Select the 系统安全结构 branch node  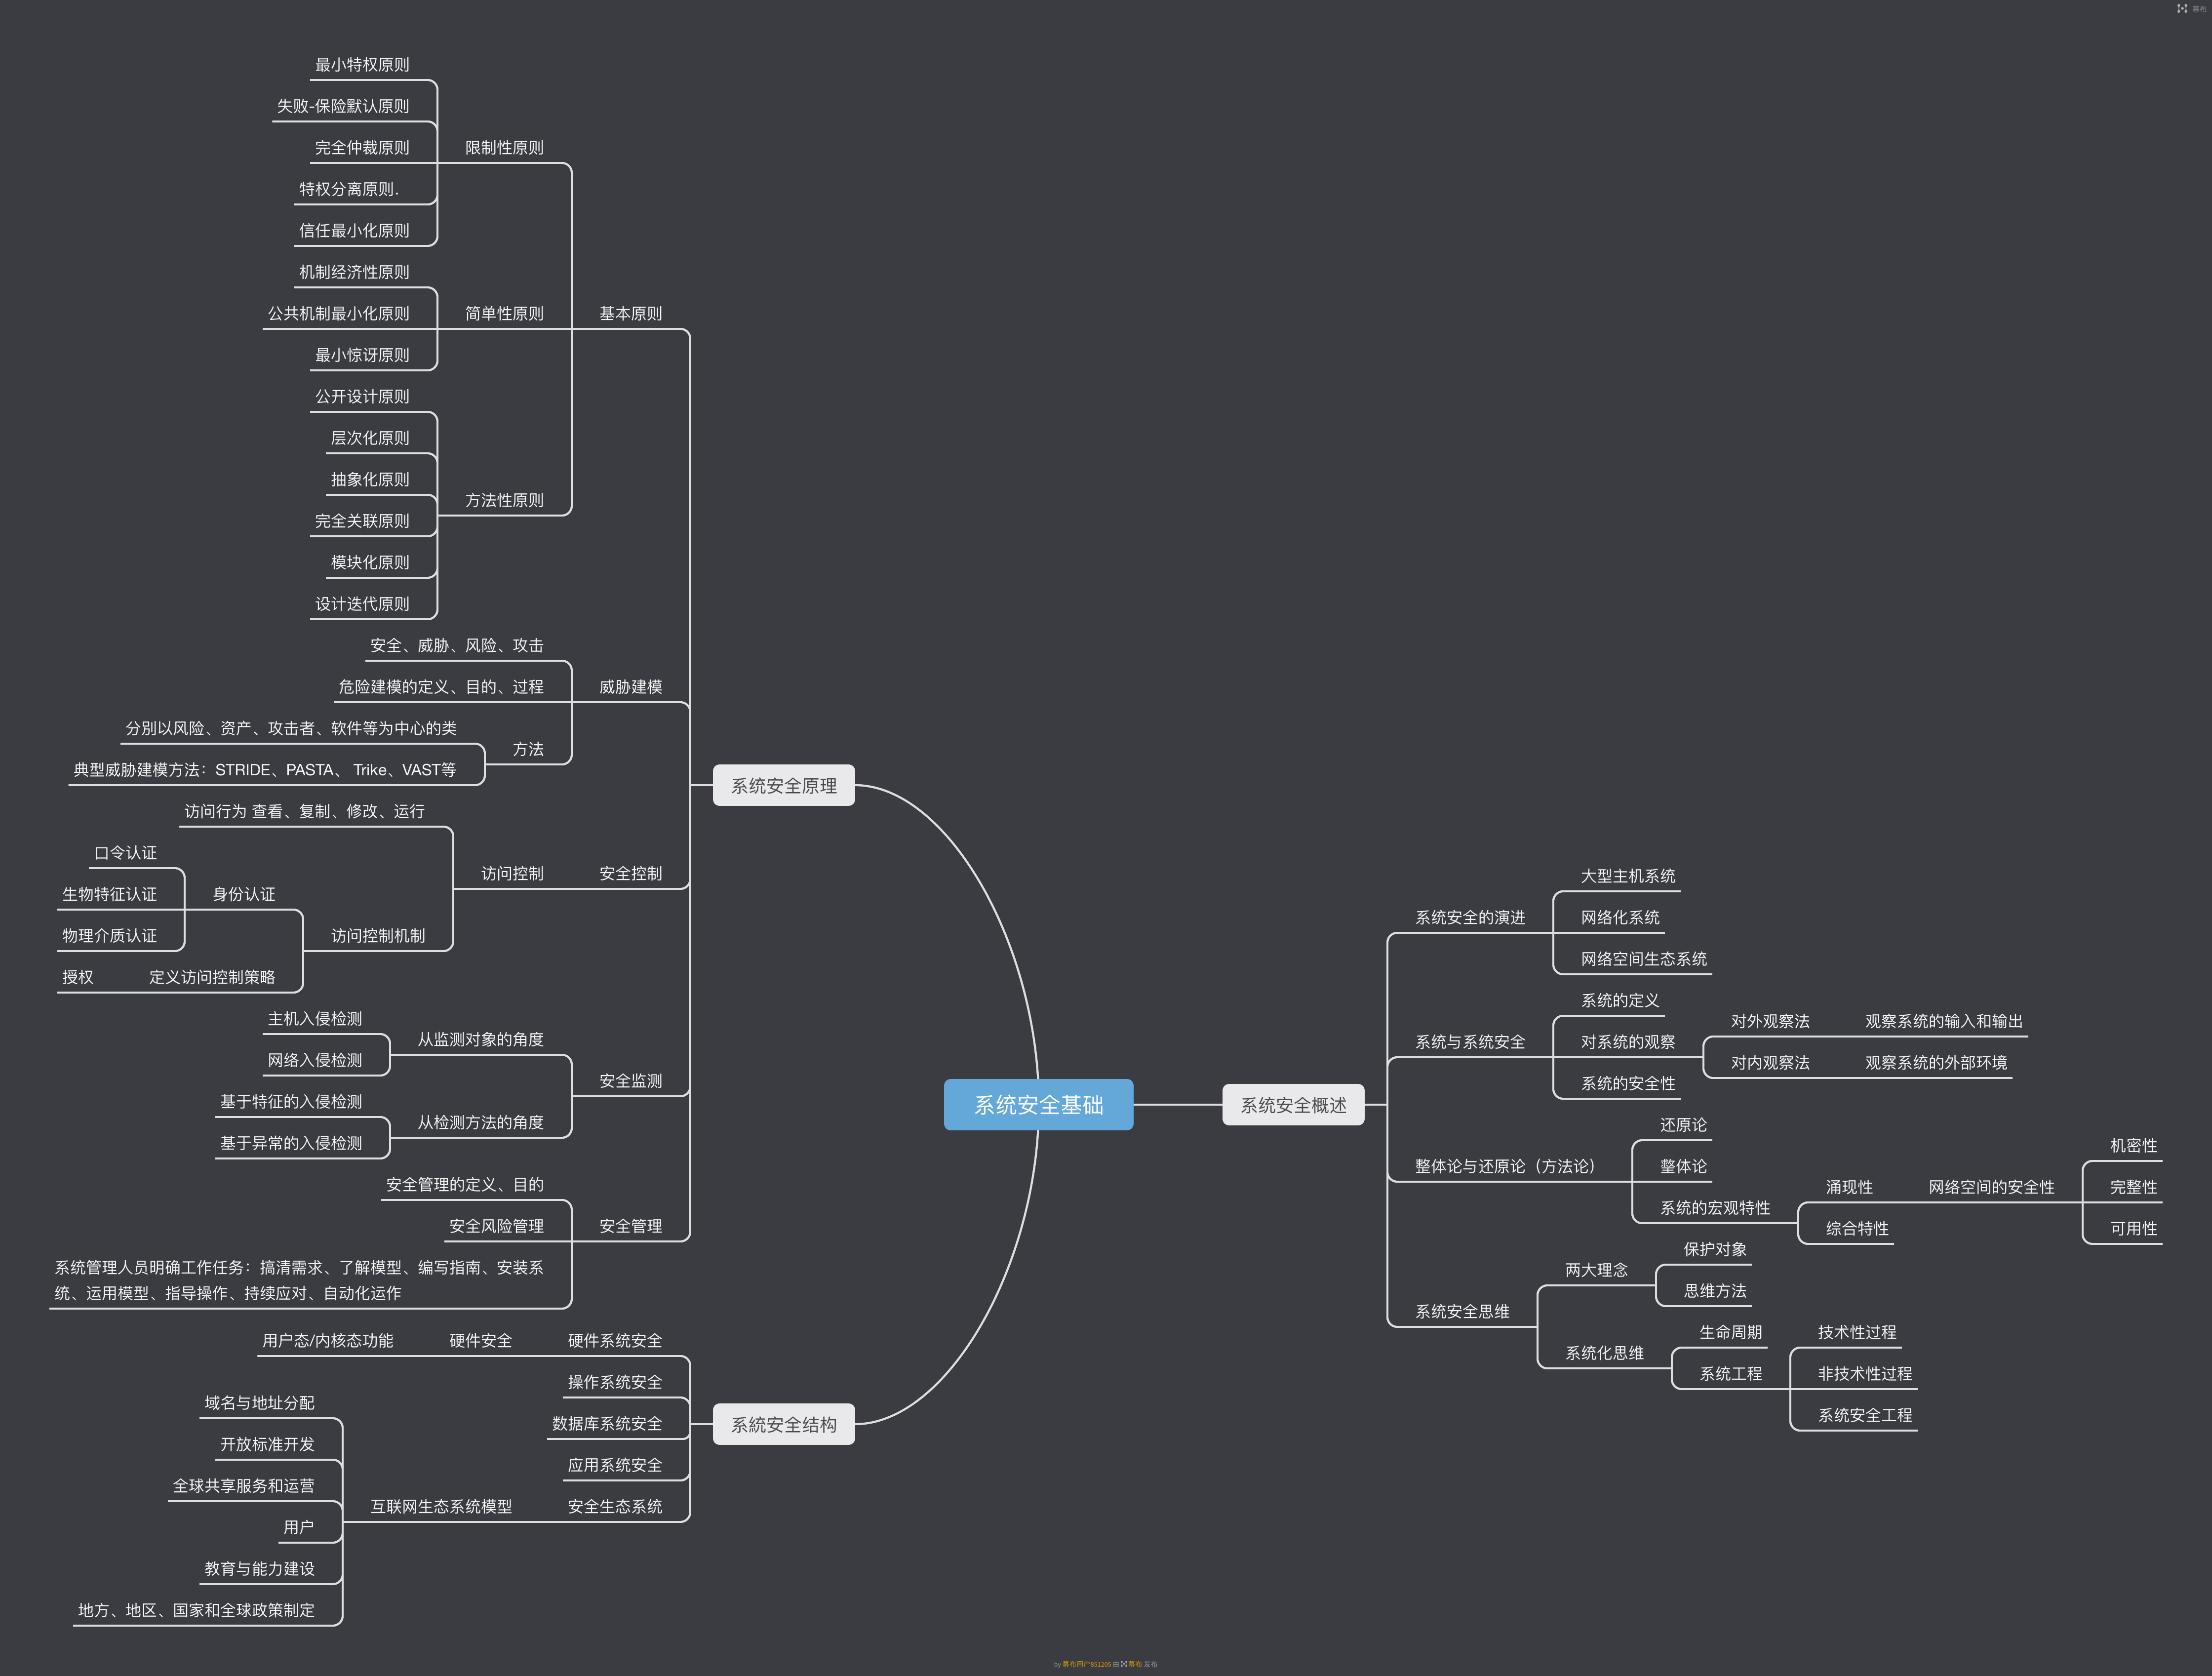[783, 1424]
